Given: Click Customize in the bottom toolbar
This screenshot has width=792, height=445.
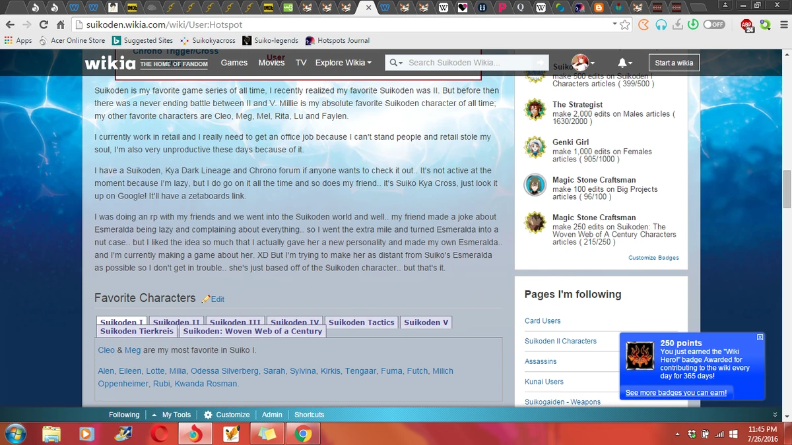Looking at the screenshot, I should (x=226, y=415).
